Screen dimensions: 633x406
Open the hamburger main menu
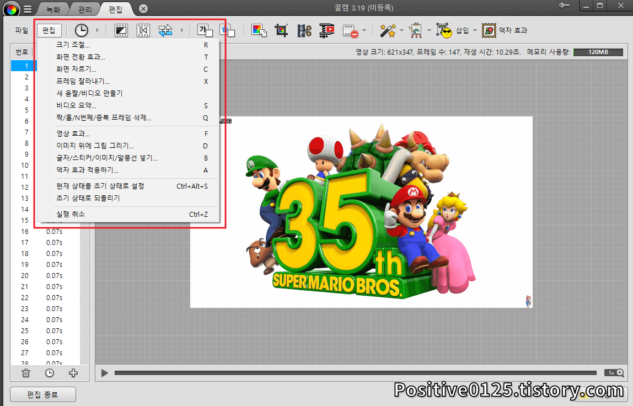28,9
